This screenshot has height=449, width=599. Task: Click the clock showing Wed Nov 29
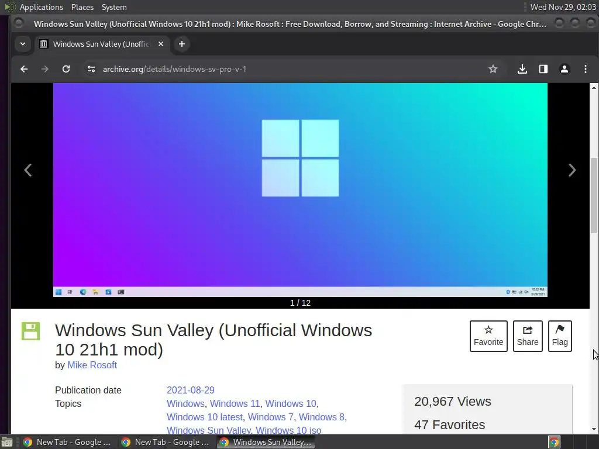pyautogui.click(x=563, y=7)
